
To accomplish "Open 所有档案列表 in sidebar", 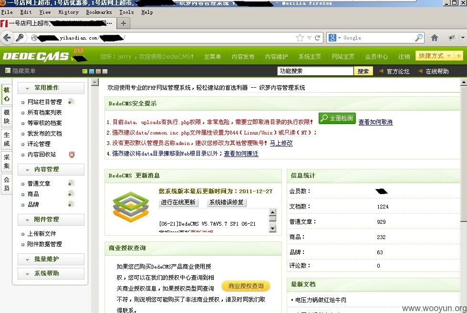I will tap(44, 113).
